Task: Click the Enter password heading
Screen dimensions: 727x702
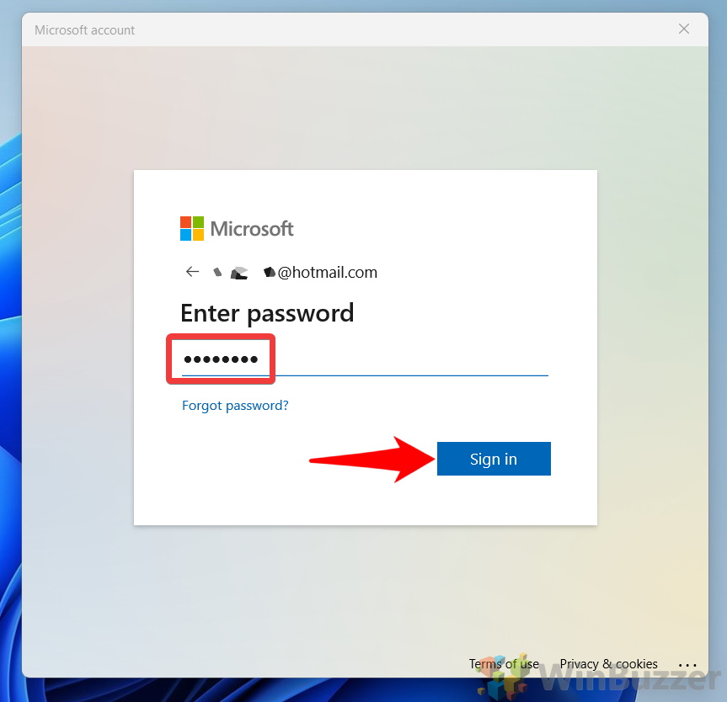Action: 267,313
